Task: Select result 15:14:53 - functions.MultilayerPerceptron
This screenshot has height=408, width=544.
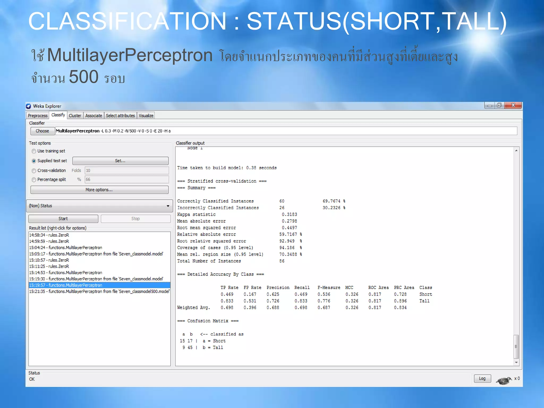Action: click(x=99, y=273)
